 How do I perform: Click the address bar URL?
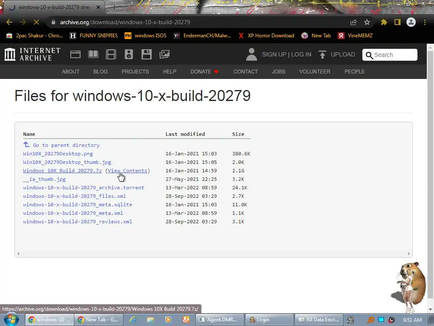coord(125,22)
